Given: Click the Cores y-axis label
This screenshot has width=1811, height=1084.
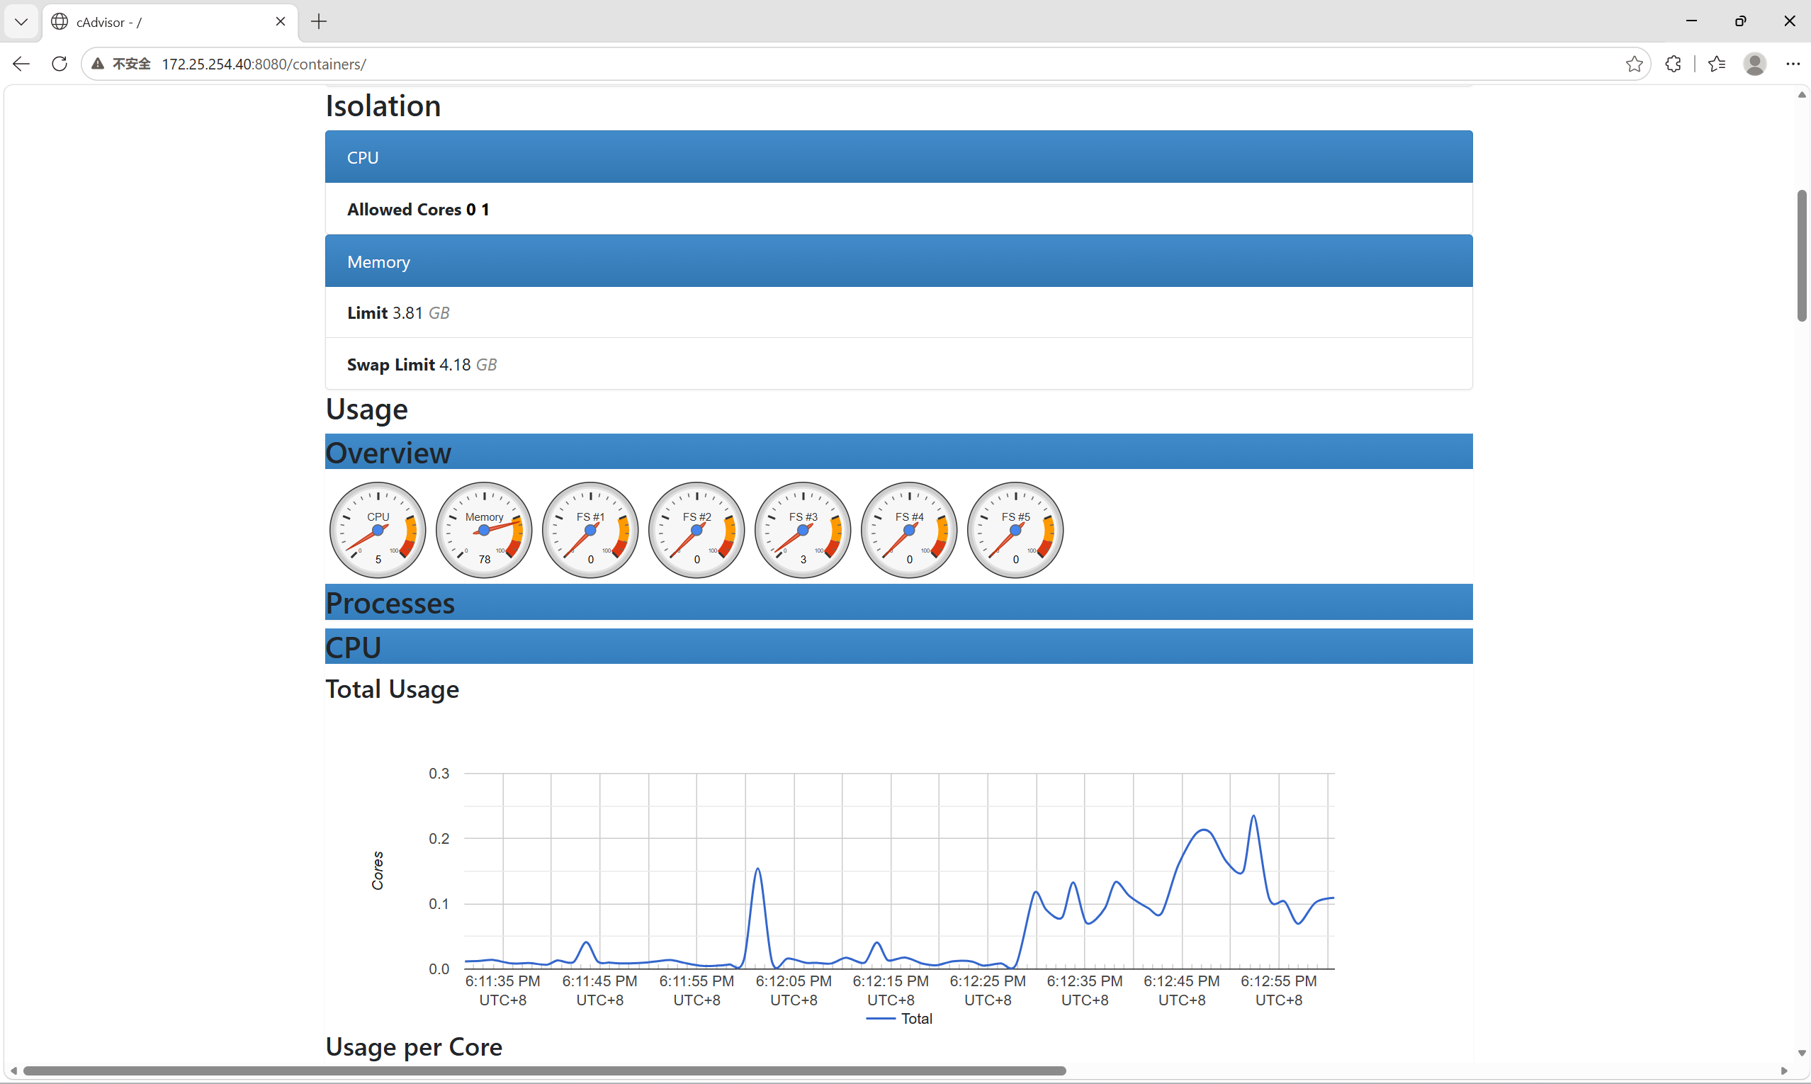Looking at the screenshot, I should tap(378, 871).
